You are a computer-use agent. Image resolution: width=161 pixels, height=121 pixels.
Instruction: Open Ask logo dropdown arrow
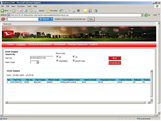[6, 19]
